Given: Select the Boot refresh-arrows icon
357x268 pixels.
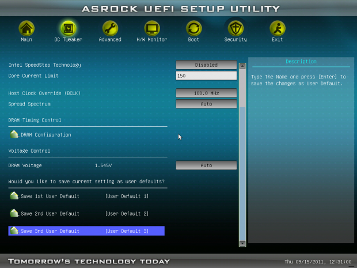Looking at the screenshot, I should coord(193,28).
